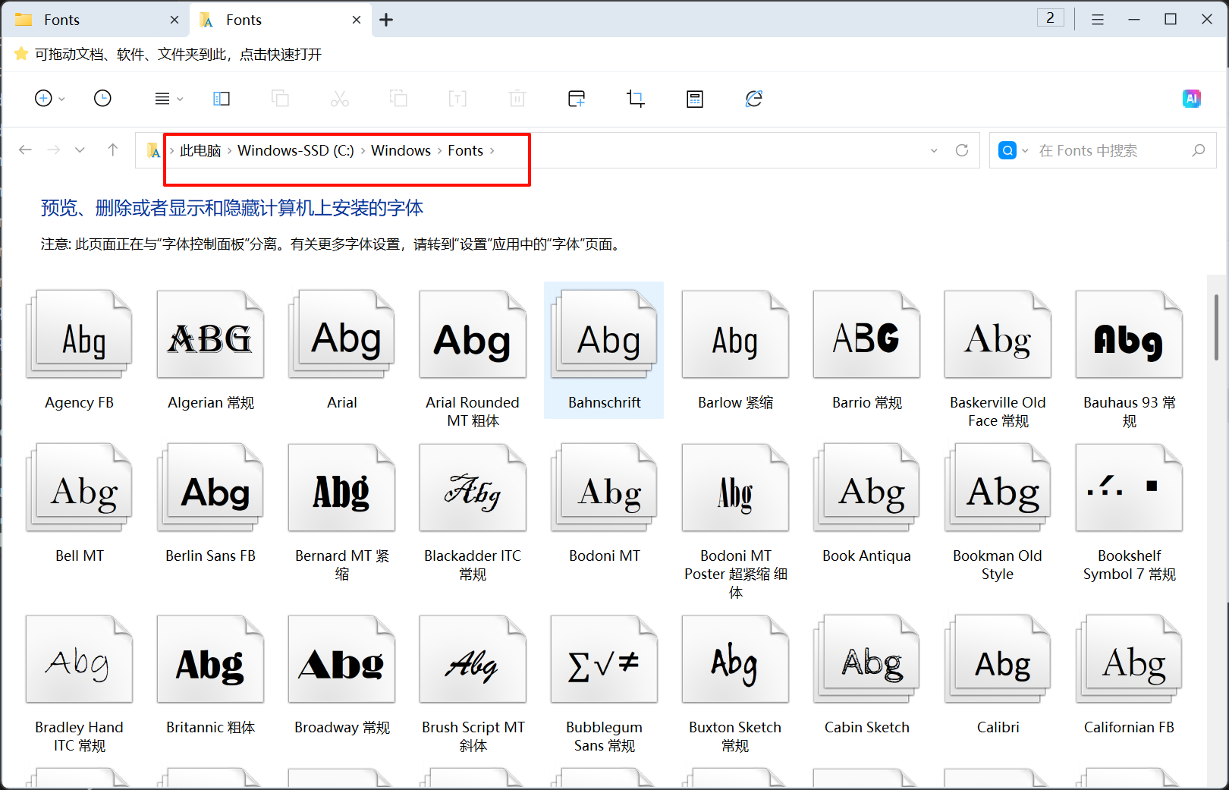
Task: Select the Bell MT font
Action: [x=80, y=503]
